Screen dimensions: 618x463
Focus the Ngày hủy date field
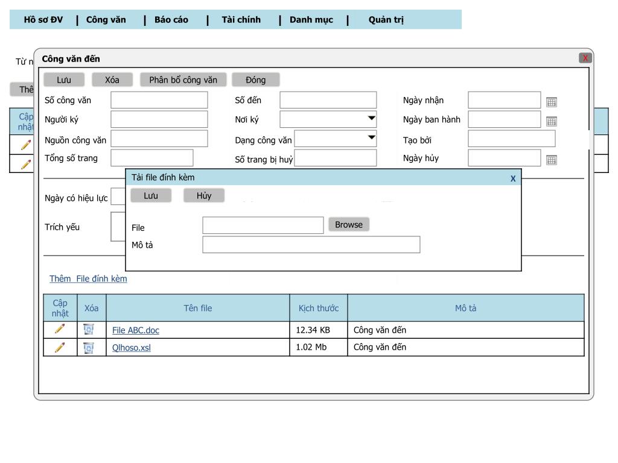point(505,158)
